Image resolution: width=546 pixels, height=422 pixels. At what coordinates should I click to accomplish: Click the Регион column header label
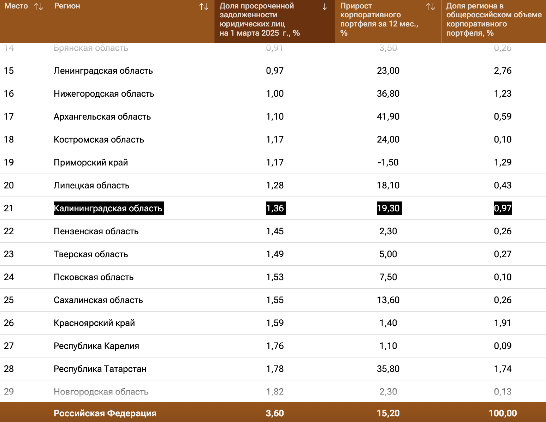67,6
